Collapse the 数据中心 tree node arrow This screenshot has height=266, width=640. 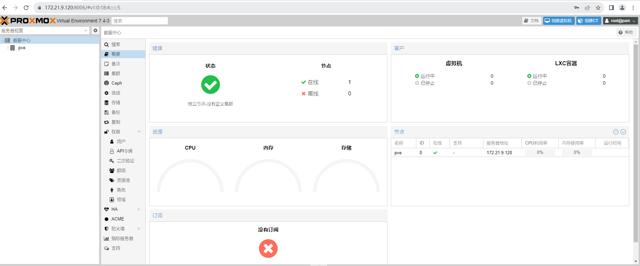[2, 40]
